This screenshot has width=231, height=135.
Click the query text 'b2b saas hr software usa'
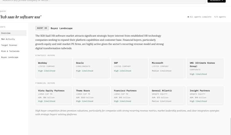coord(21,17)
